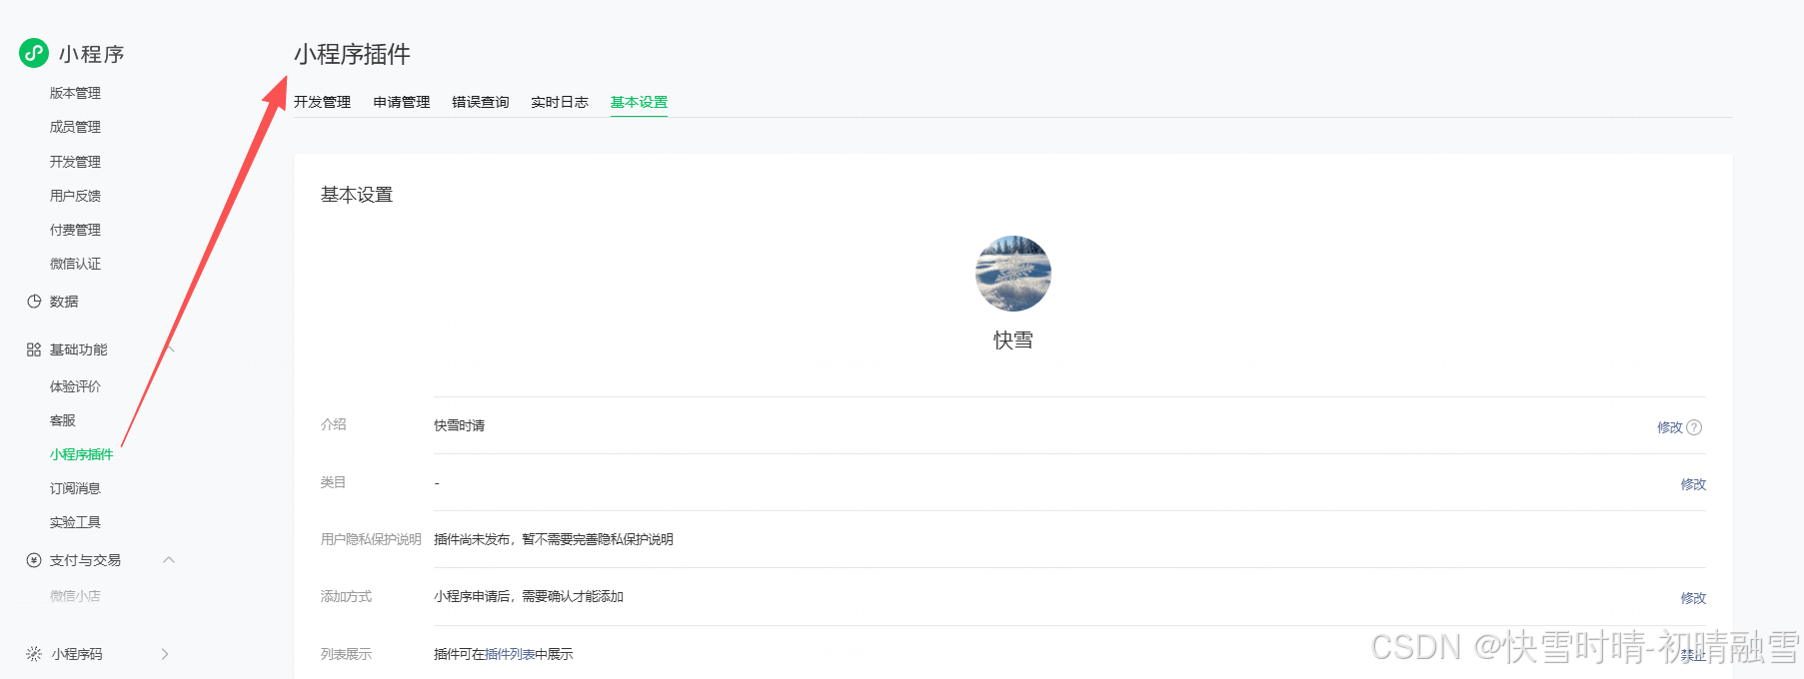Open 客服 in the sidebar
This screenshot has width=1804, height=679.
point(63,420)
